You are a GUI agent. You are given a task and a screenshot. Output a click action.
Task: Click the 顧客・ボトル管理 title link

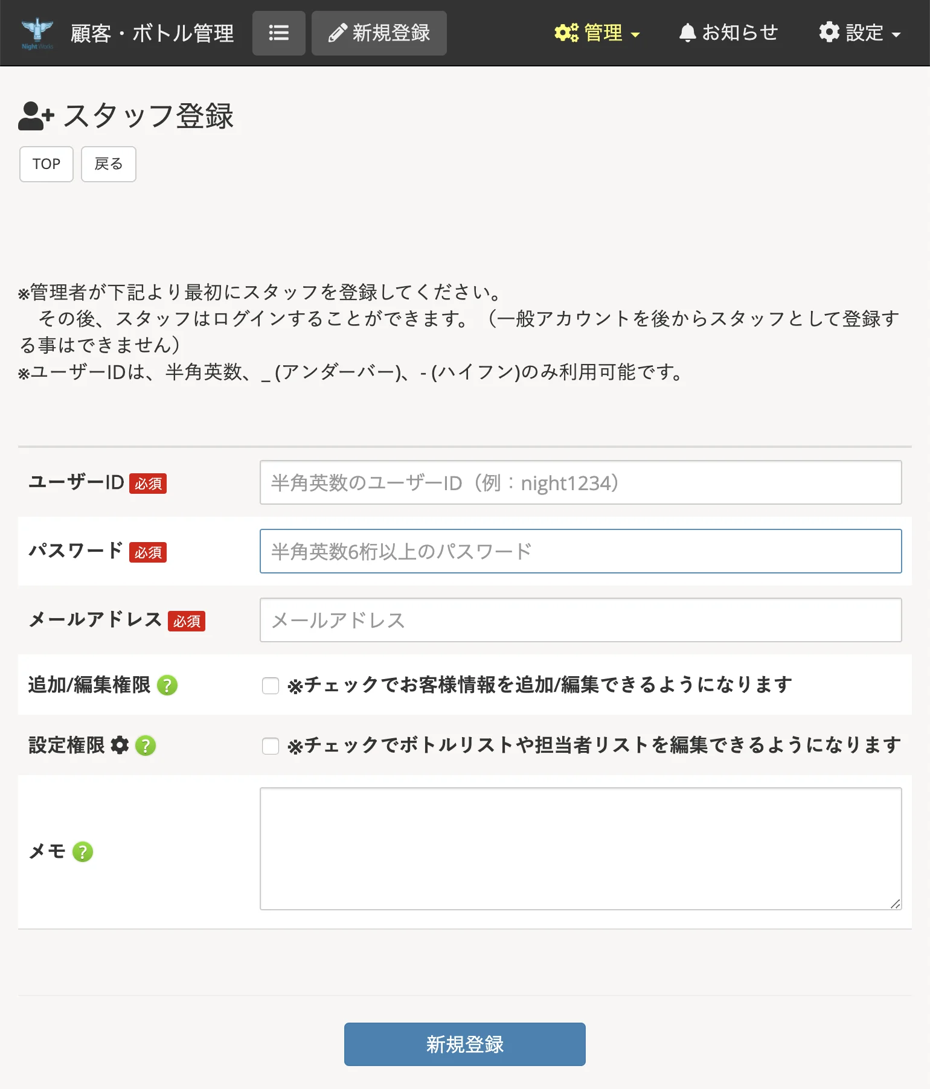point(152,33)
